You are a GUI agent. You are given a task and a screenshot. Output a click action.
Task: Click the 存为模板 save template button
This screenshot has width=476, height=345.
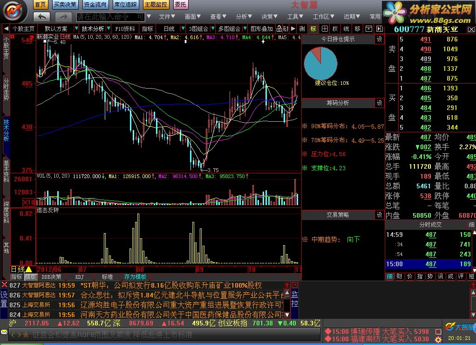[136, 277]
